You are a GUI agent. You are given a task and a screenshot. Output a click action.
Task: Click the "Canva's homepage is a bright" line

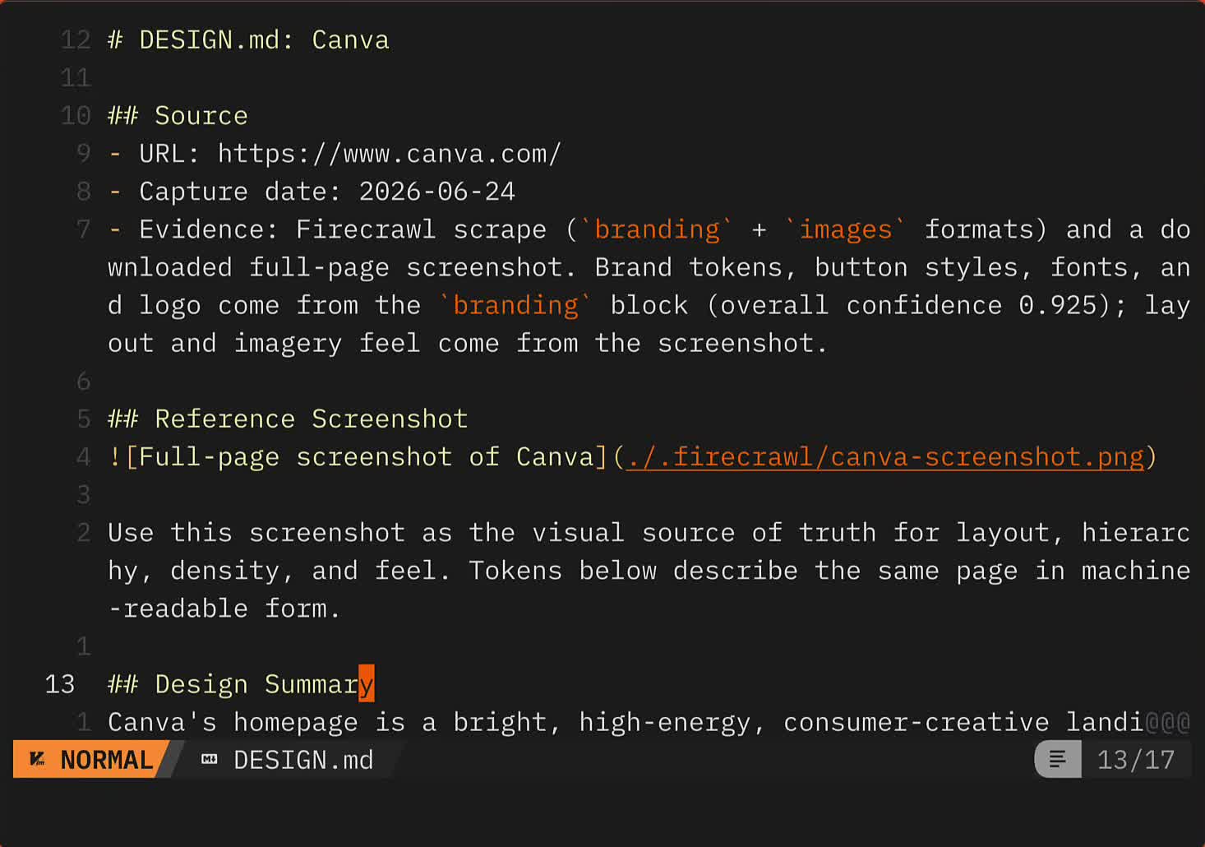[x=649, y=721]
